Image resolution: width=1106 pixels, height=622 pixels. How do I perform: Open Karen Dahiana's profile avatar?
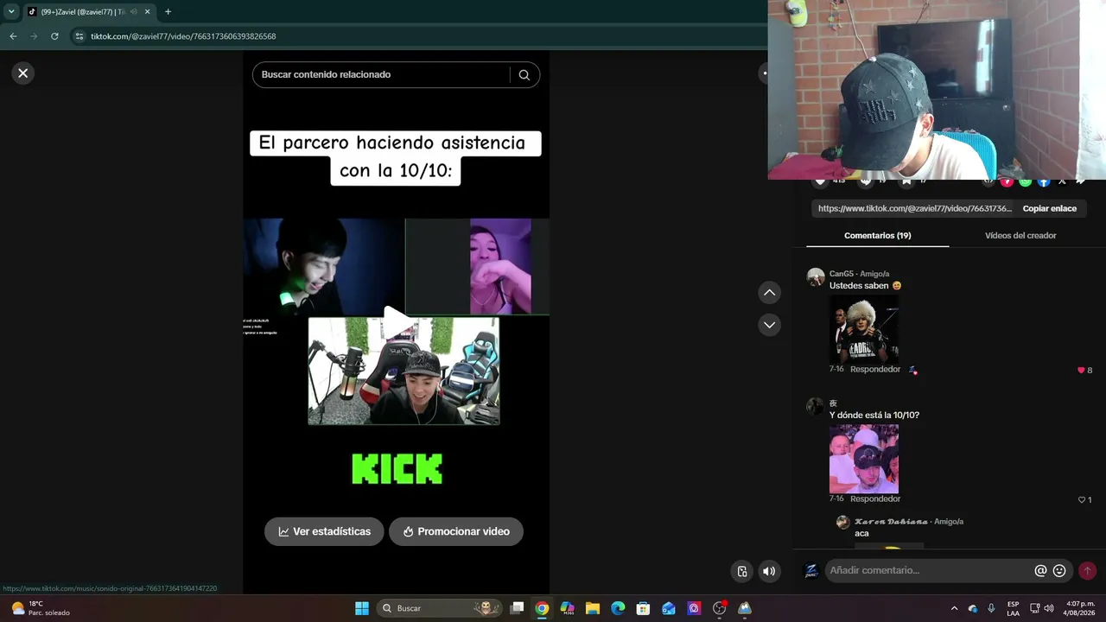(x=842, y=523)
